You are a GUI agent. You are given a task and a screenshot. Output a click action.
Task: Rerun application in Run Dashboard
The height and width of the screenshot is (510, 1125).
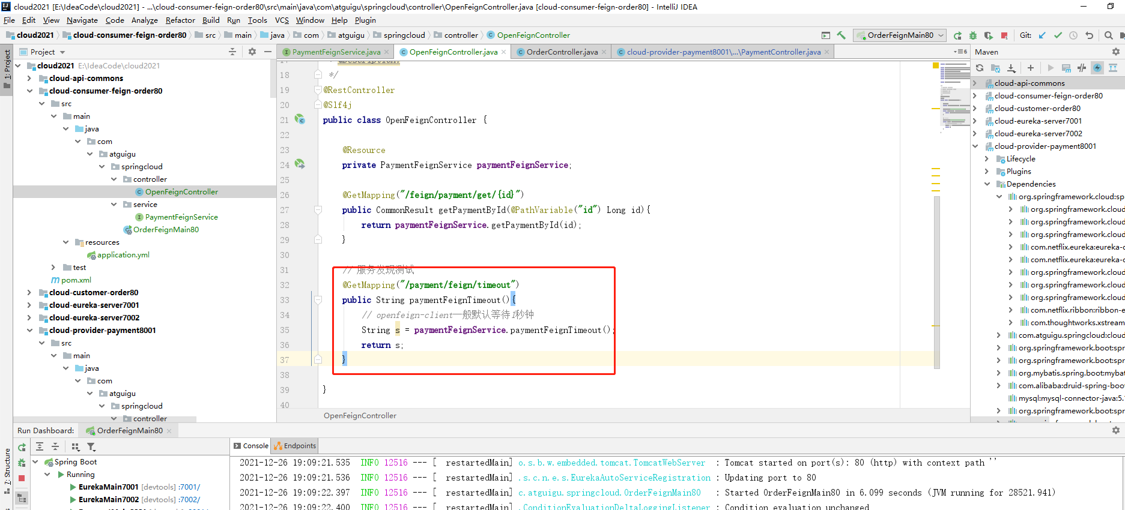point(22,448)
